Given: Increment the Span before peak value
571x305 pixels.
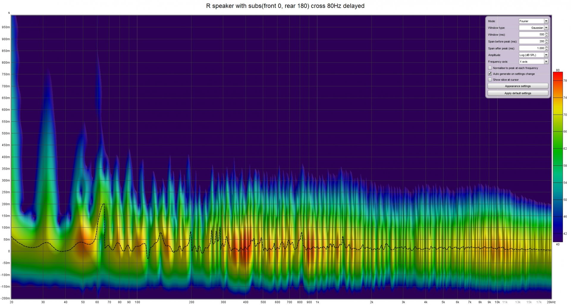Looking at the screenshot, I should 547,40.
